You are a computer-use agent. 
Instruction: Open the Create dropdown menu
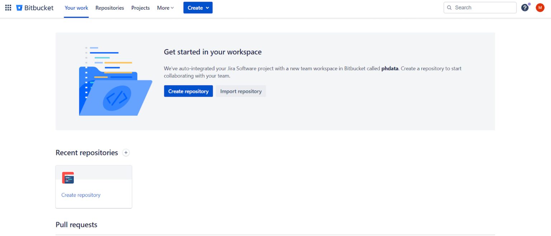click(198, 8)
